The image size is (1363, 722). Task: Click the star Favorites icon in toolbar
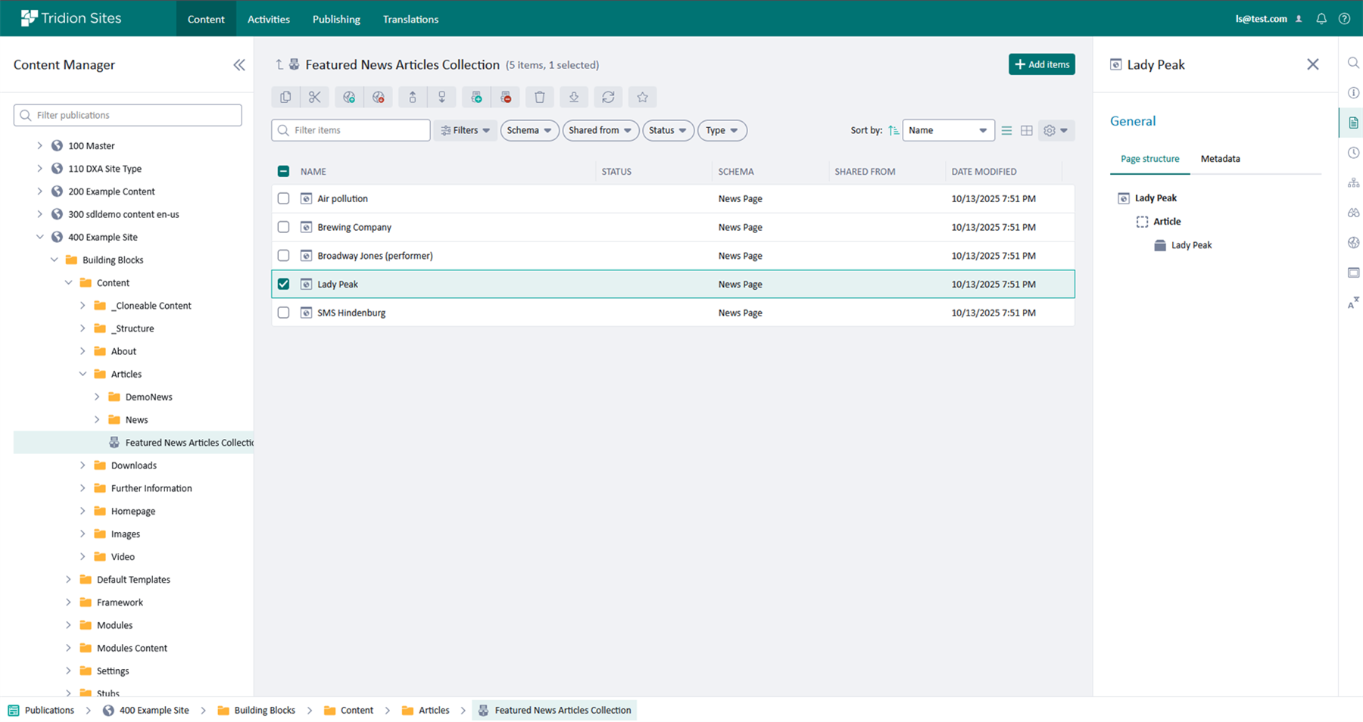coord(642,97)
